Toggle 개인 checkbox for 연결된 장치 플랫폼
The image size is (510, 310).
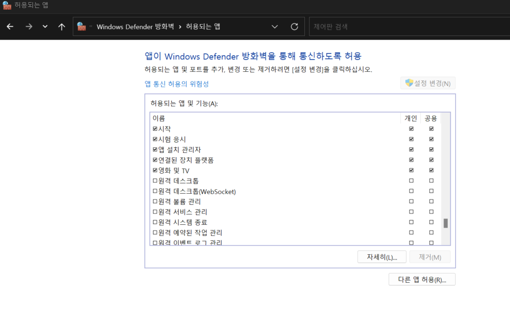point(411,160)
